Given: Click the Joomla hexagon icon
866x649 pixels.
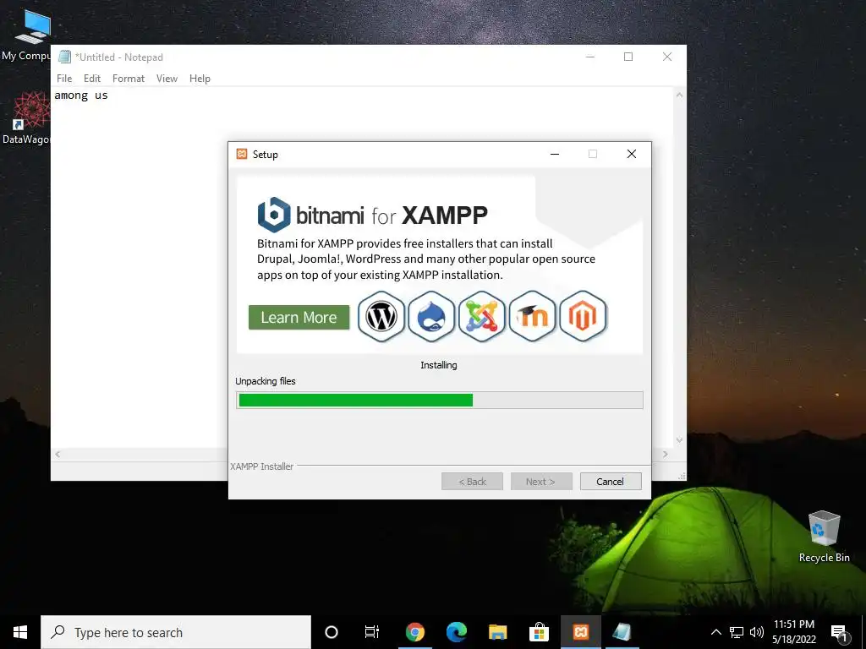Looking at the screenshot, I should tap(481, 317).
